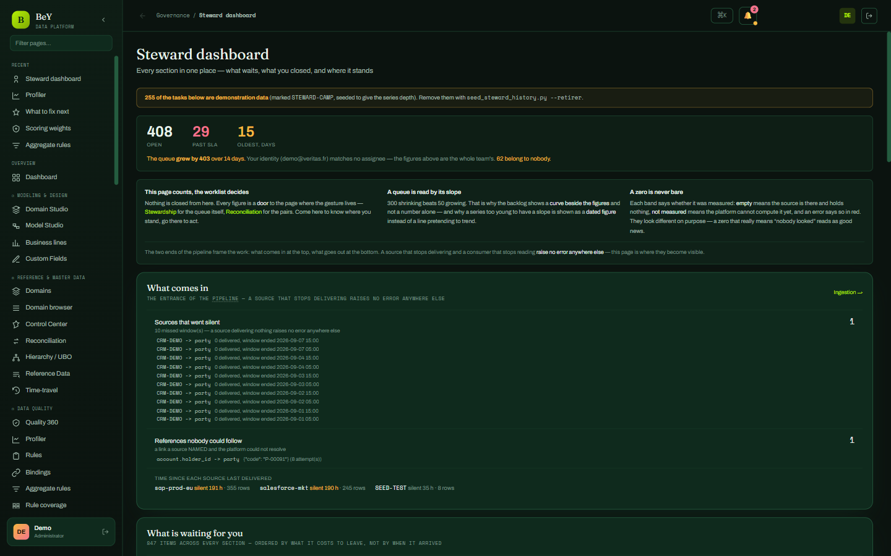
Task: Click the What is waiting for you heading
Action: 195,534
